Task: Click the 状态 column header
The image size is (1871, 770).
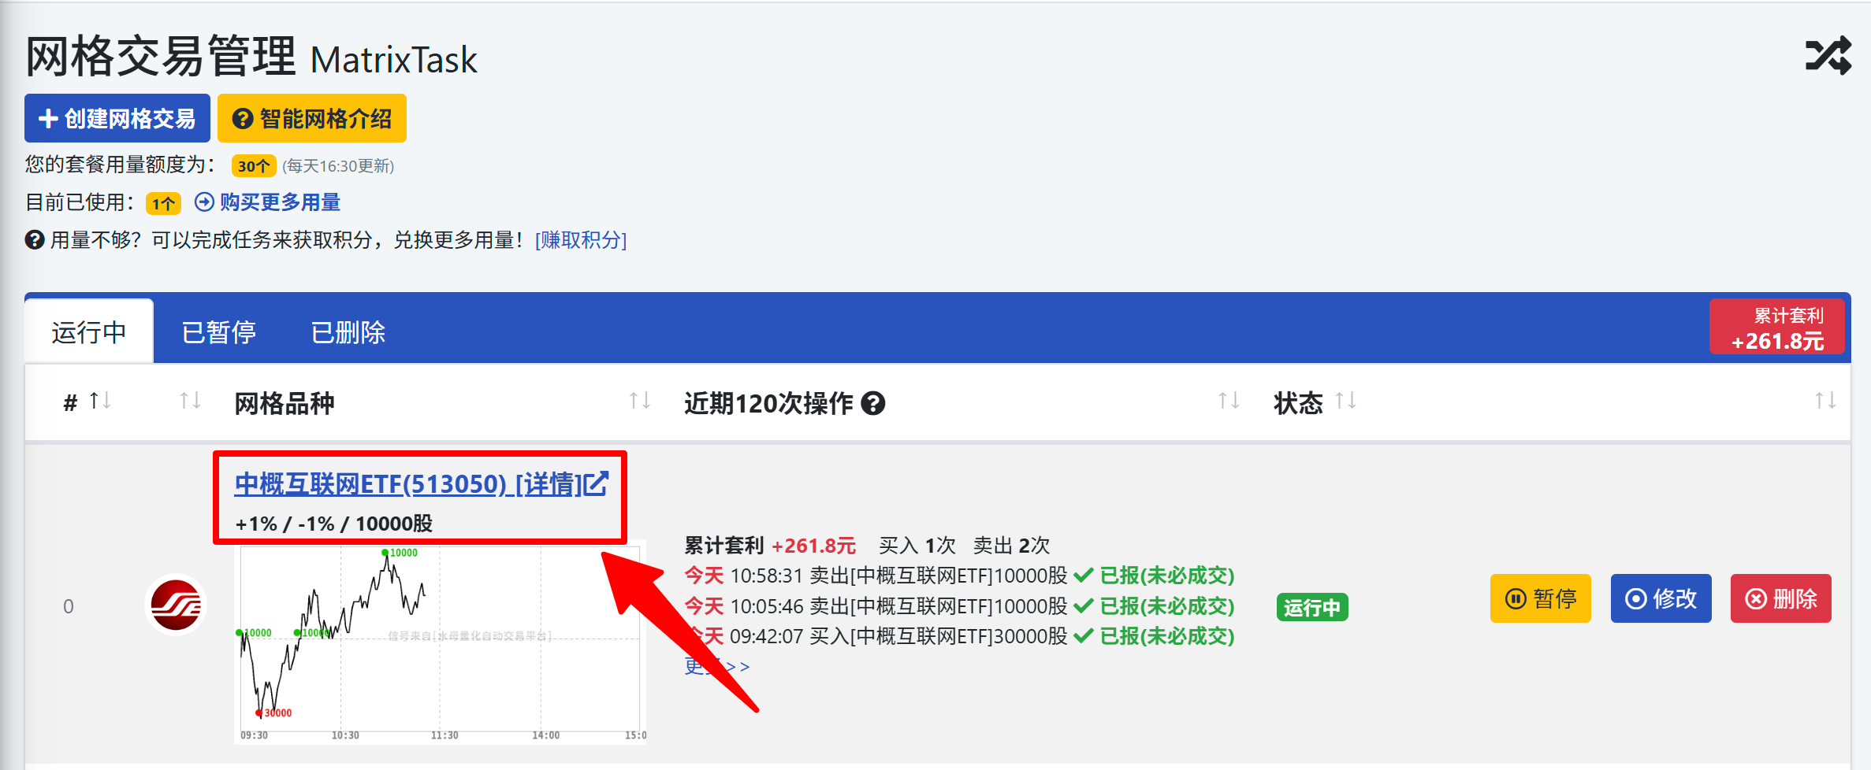Action: 1298,403
